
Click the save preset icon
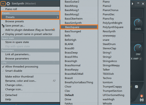(3, 26)
